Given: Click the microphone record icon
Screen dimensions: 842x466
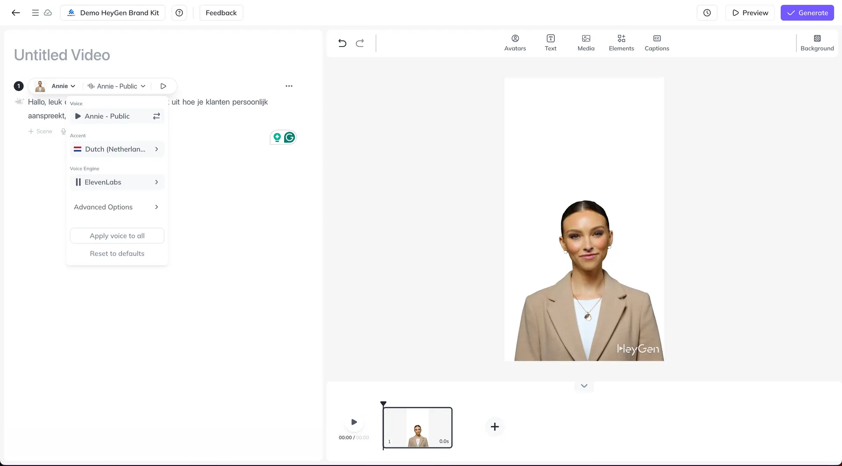Looking at the screenshot, I should (x=64, y=131).
